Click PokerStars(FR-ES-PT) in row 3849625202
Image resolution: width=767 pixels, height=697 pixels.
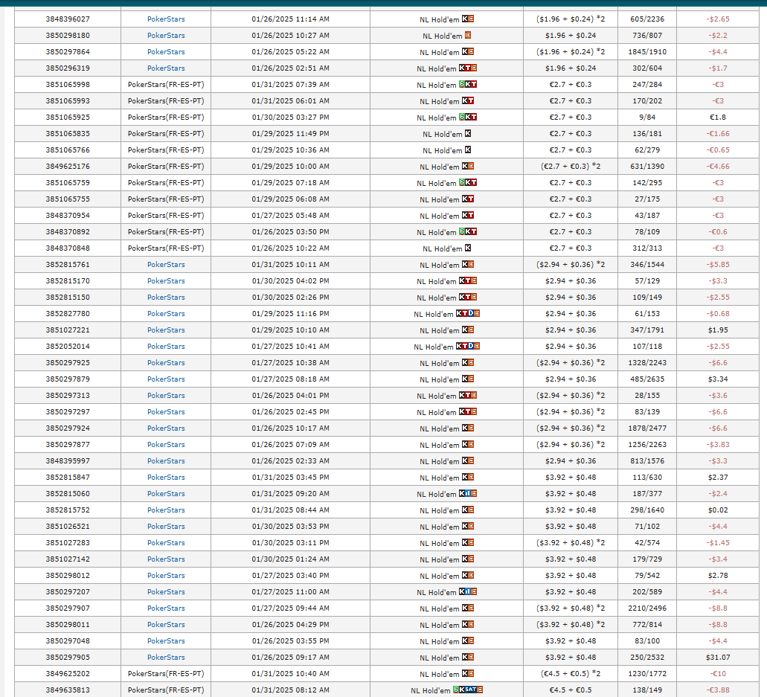point(167,673)
